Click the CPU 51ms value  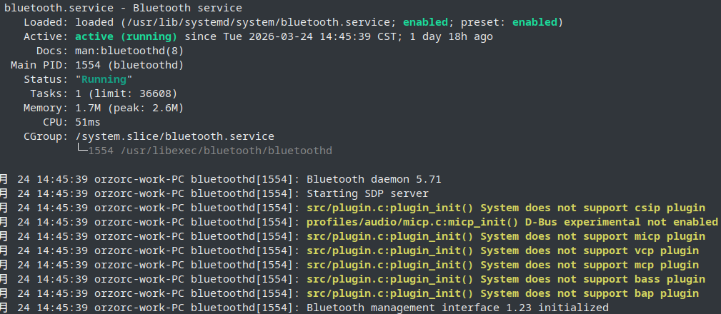tap(87, 122)
